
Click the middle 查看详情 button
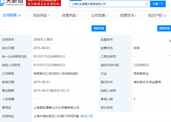(99, 28)
